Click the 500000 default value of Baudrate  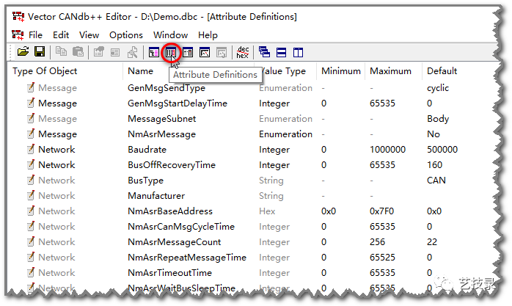click(442, 150)
